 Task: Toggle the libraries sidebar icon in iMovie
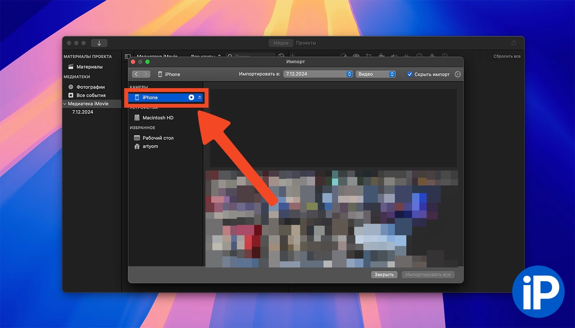coord(128,56)
